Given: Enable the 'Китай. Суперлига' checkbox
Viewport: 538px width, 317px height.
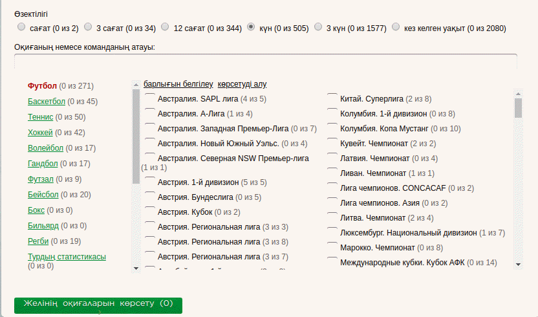Looking at the screenshot, I should pyautogui.click(x=332, y=98).
